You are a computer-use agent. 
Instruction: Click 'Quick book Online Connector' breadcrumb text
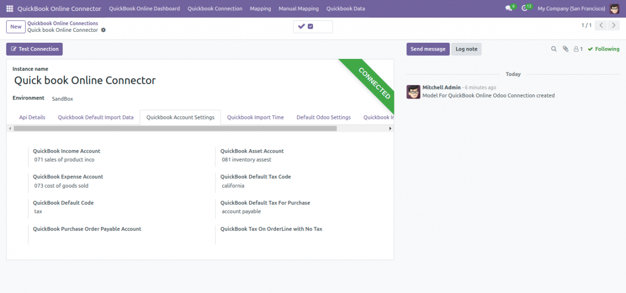click(x=63, y=30)
